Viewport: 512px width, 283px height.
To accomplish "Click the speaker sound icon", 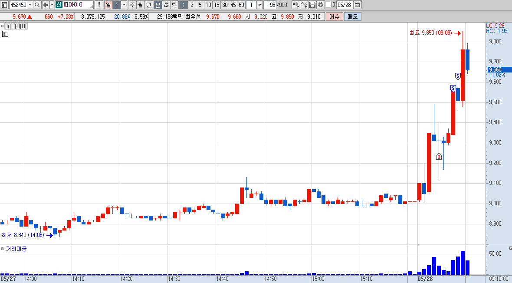I will [x=46, y=5].
